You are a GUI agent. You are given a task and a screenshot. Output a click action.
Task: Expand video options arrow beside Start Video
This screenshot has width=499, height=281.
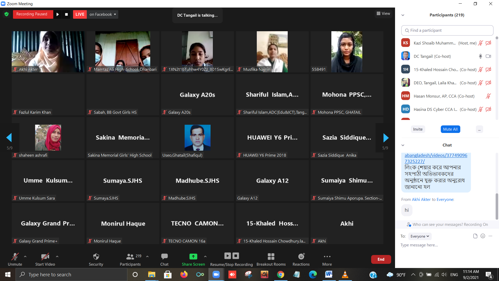pyautogui.click(x=57, y=257)
